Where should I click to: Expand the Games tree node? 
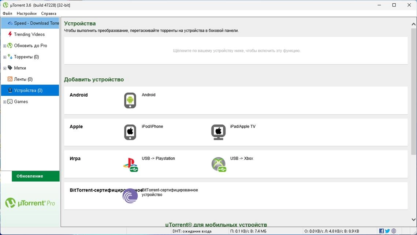pyautogui.click(x=4, y=101)
